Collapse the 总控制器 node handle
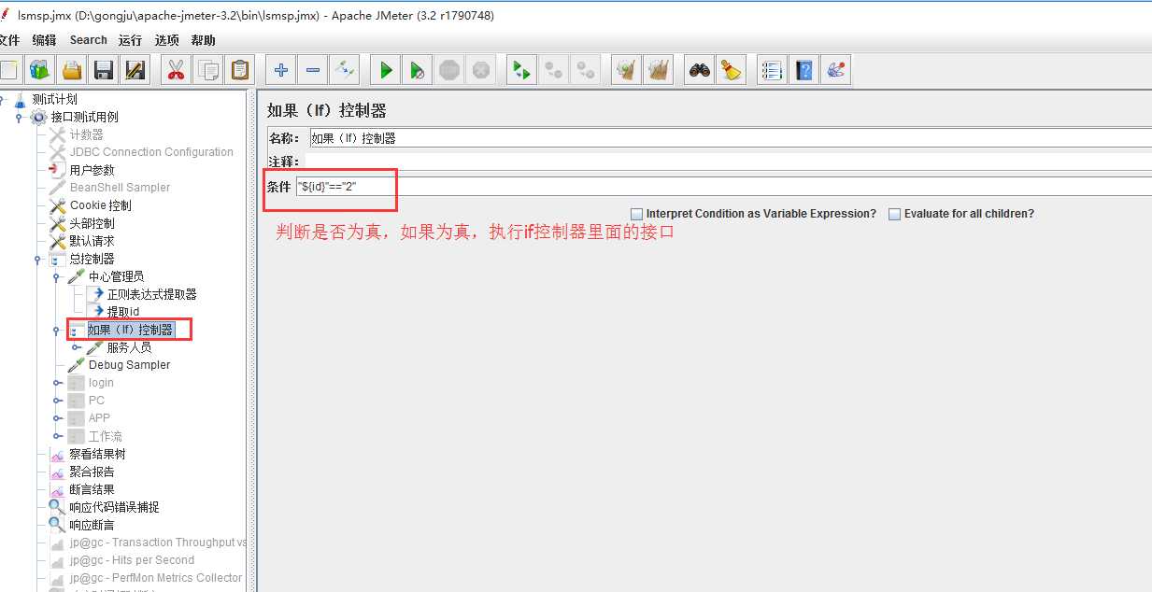 click(37, 259)
